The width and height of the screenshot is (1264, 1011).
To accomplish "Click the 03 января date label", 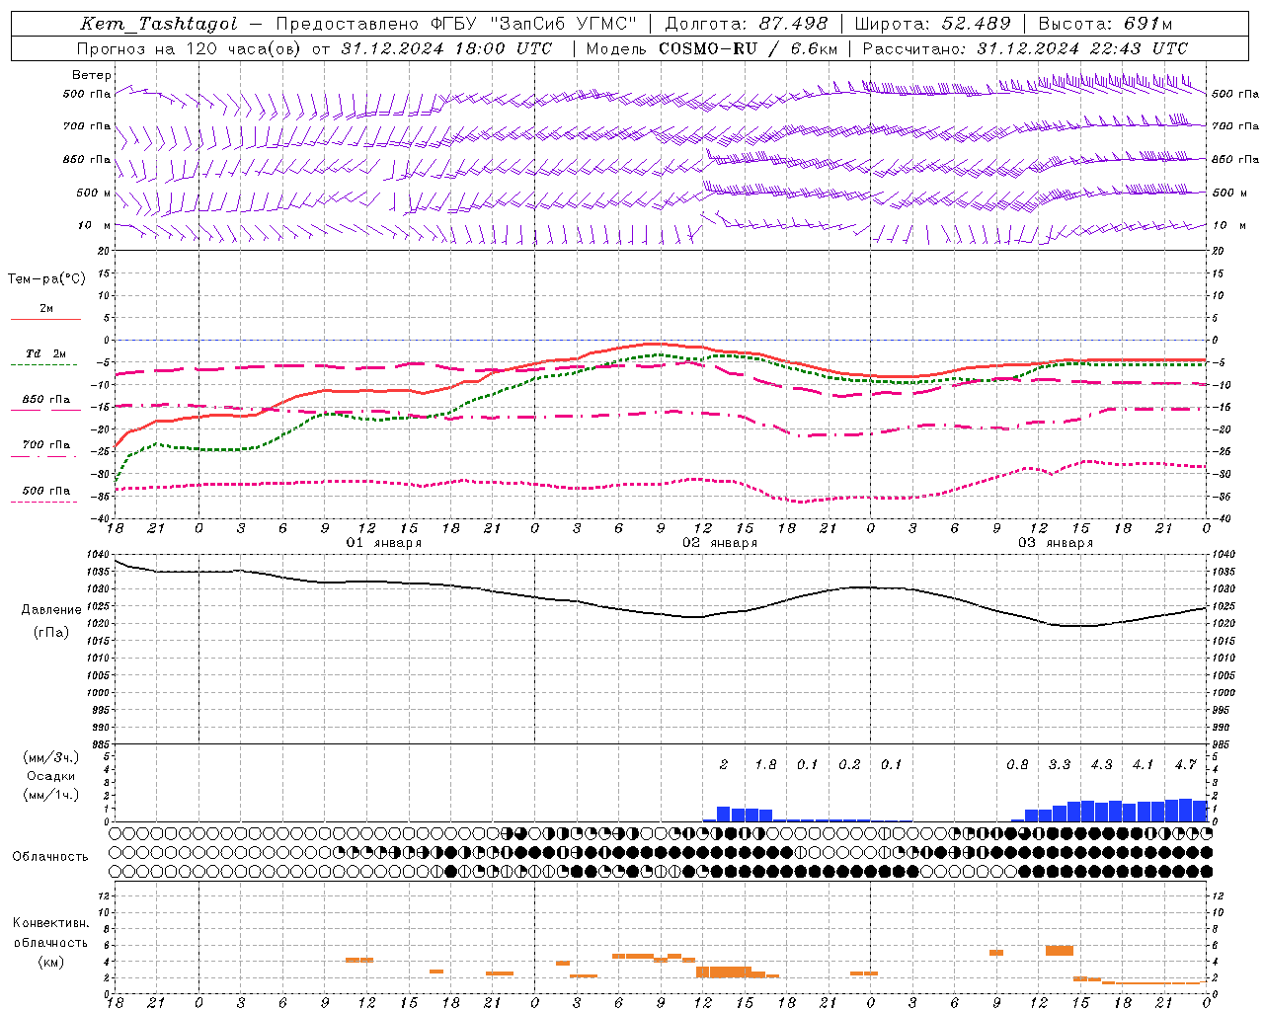I will [1056, 543].
